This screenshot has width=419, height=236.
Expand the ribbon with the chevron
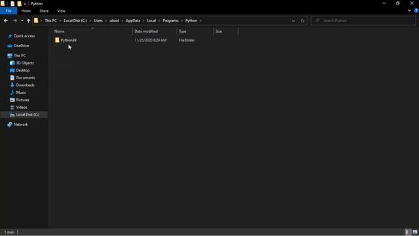click(x=409, y=10)
